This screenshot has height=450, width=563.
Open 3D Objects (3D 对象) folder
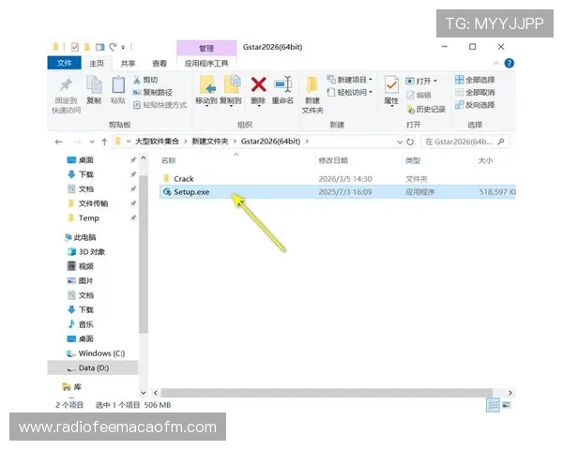(86, 252)
